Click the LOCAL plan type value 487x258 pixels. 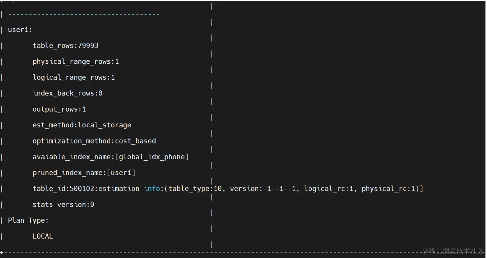click(x=43, y=237)
